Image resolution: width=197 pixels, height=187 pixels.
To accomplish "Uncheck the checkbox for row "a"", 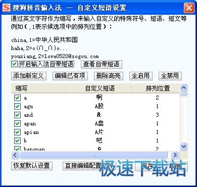I will pyautogui.click(x=17, y=98).
